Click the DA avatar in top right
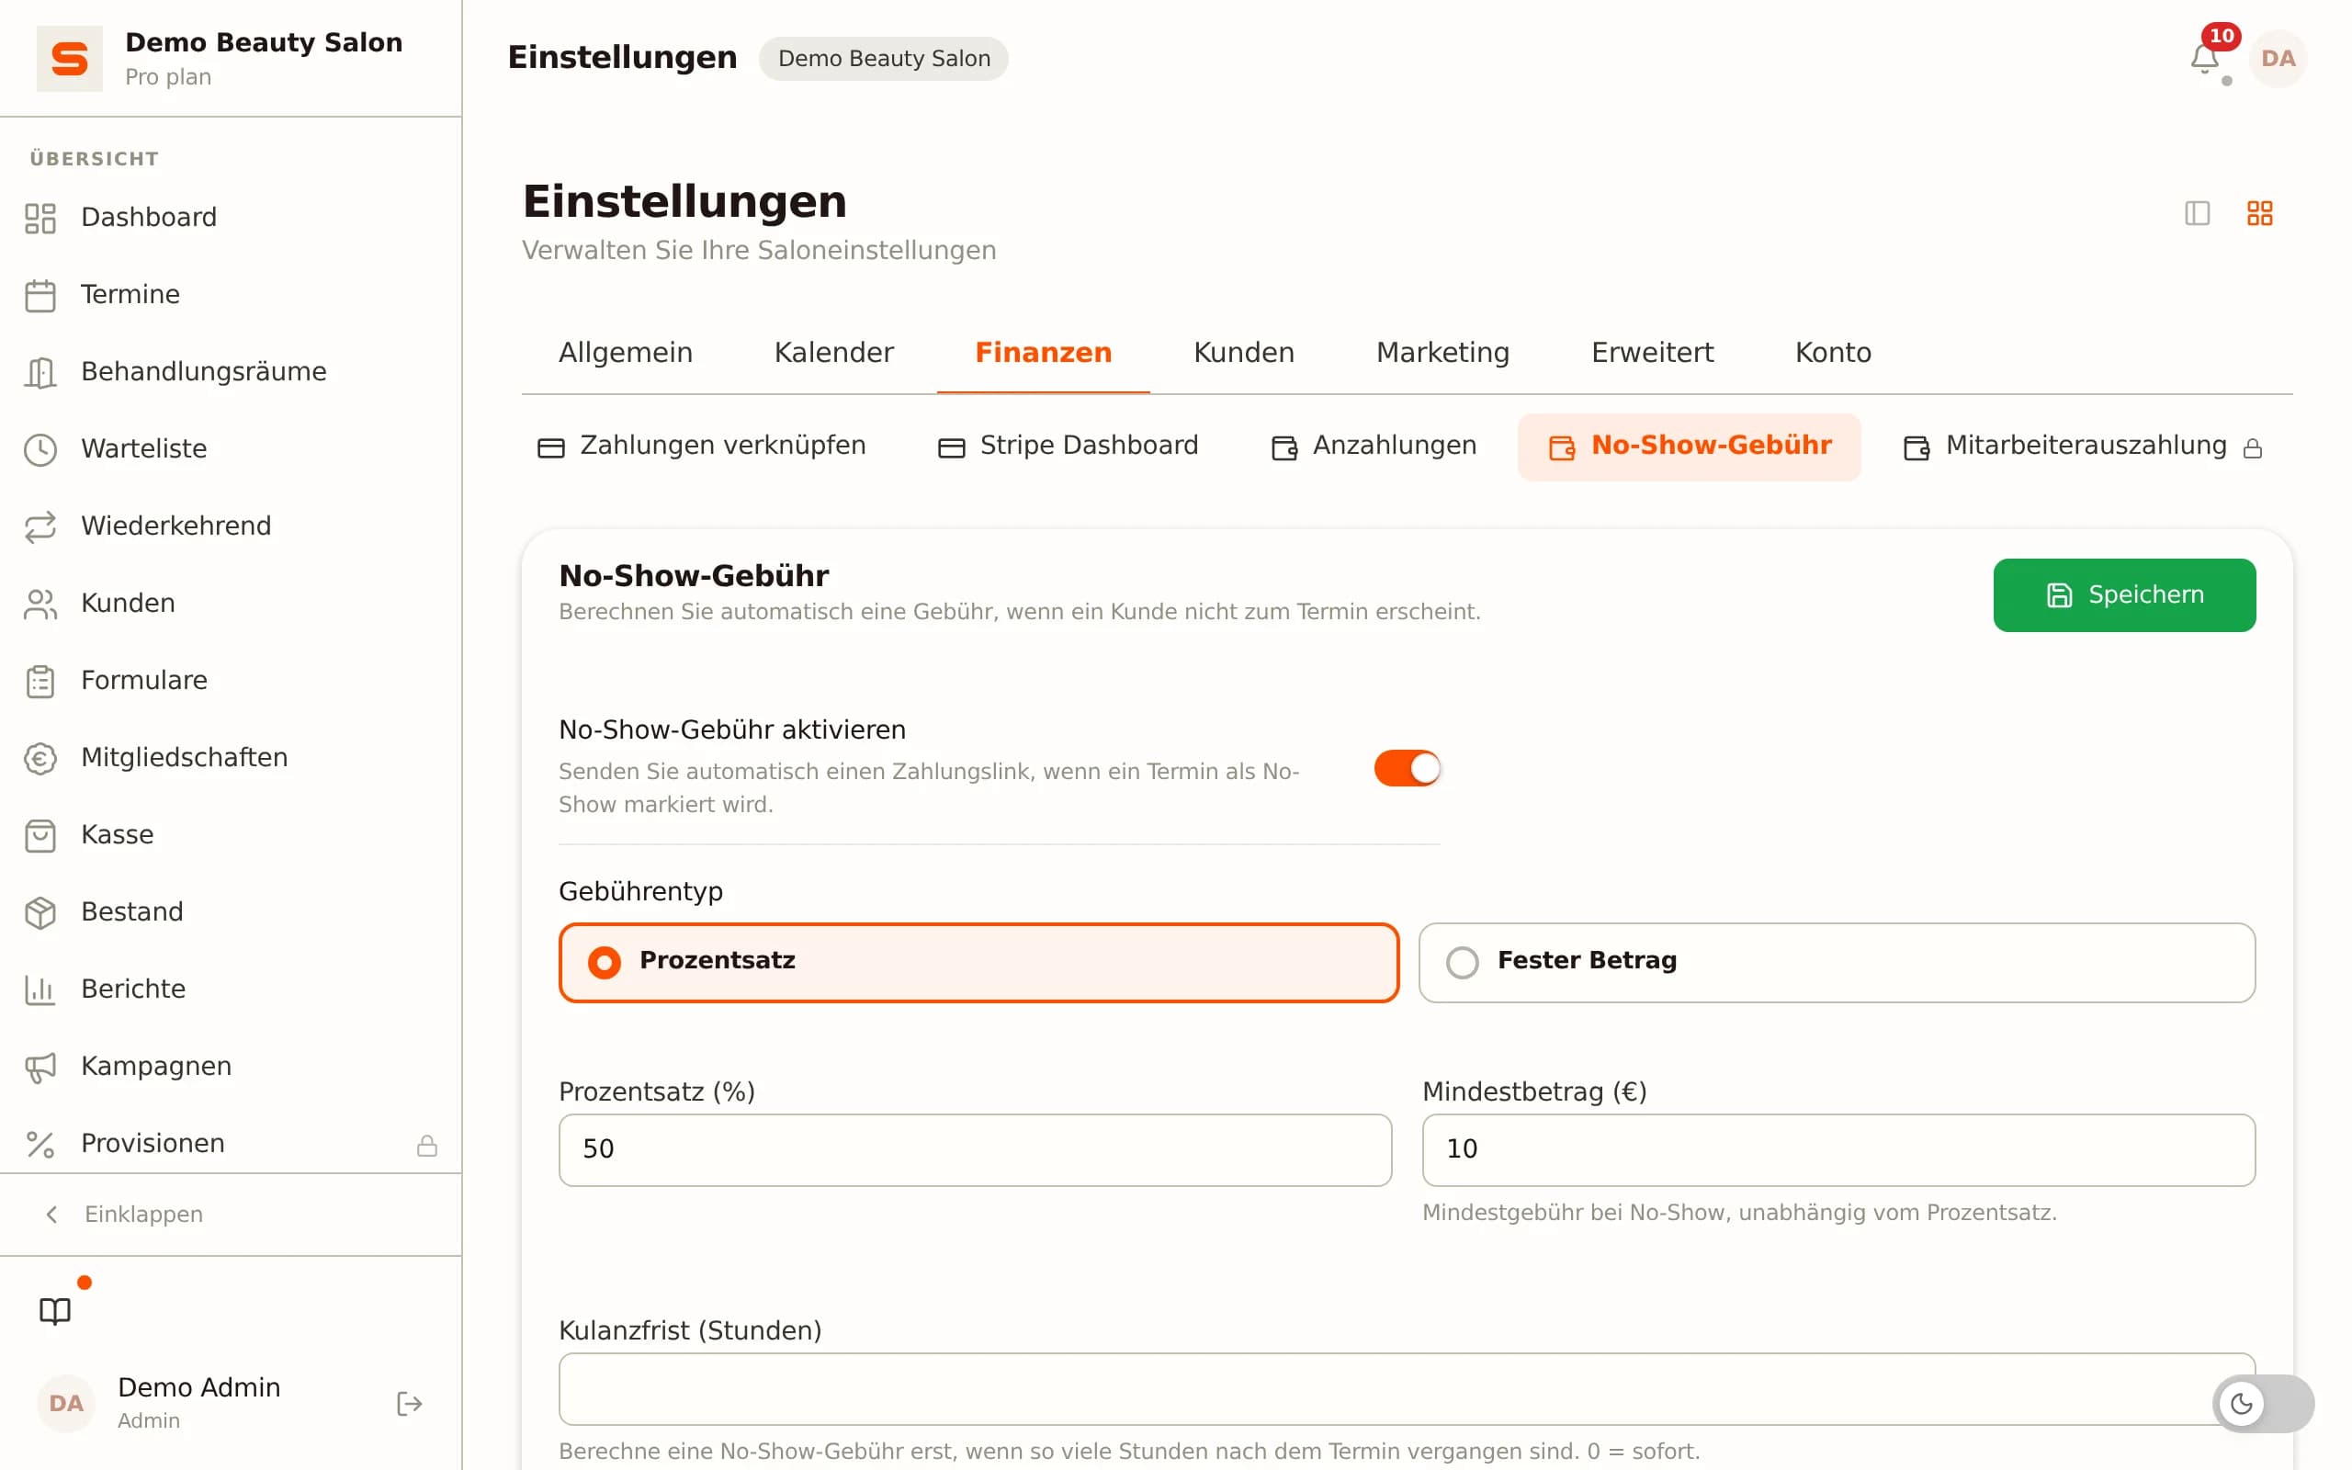 click(x=2278, y=58)
